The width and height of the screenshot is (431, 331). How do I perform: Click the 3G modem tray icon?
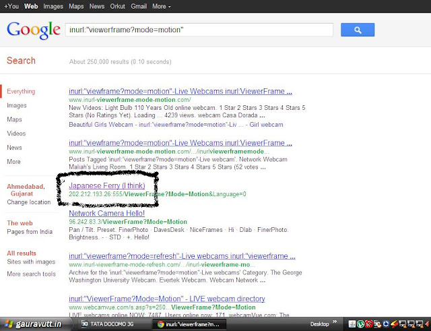(377, 324)
